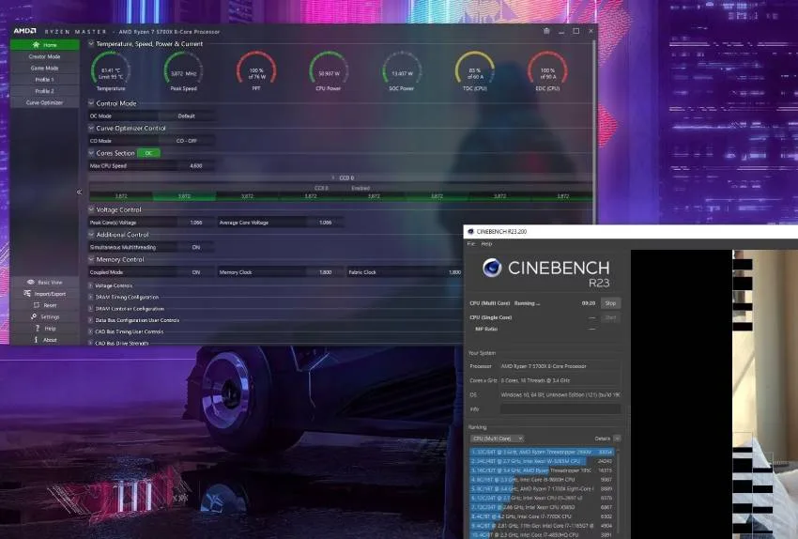Click the Temperature gauge
Screen dimensions: 798x539
pos(111,70)
